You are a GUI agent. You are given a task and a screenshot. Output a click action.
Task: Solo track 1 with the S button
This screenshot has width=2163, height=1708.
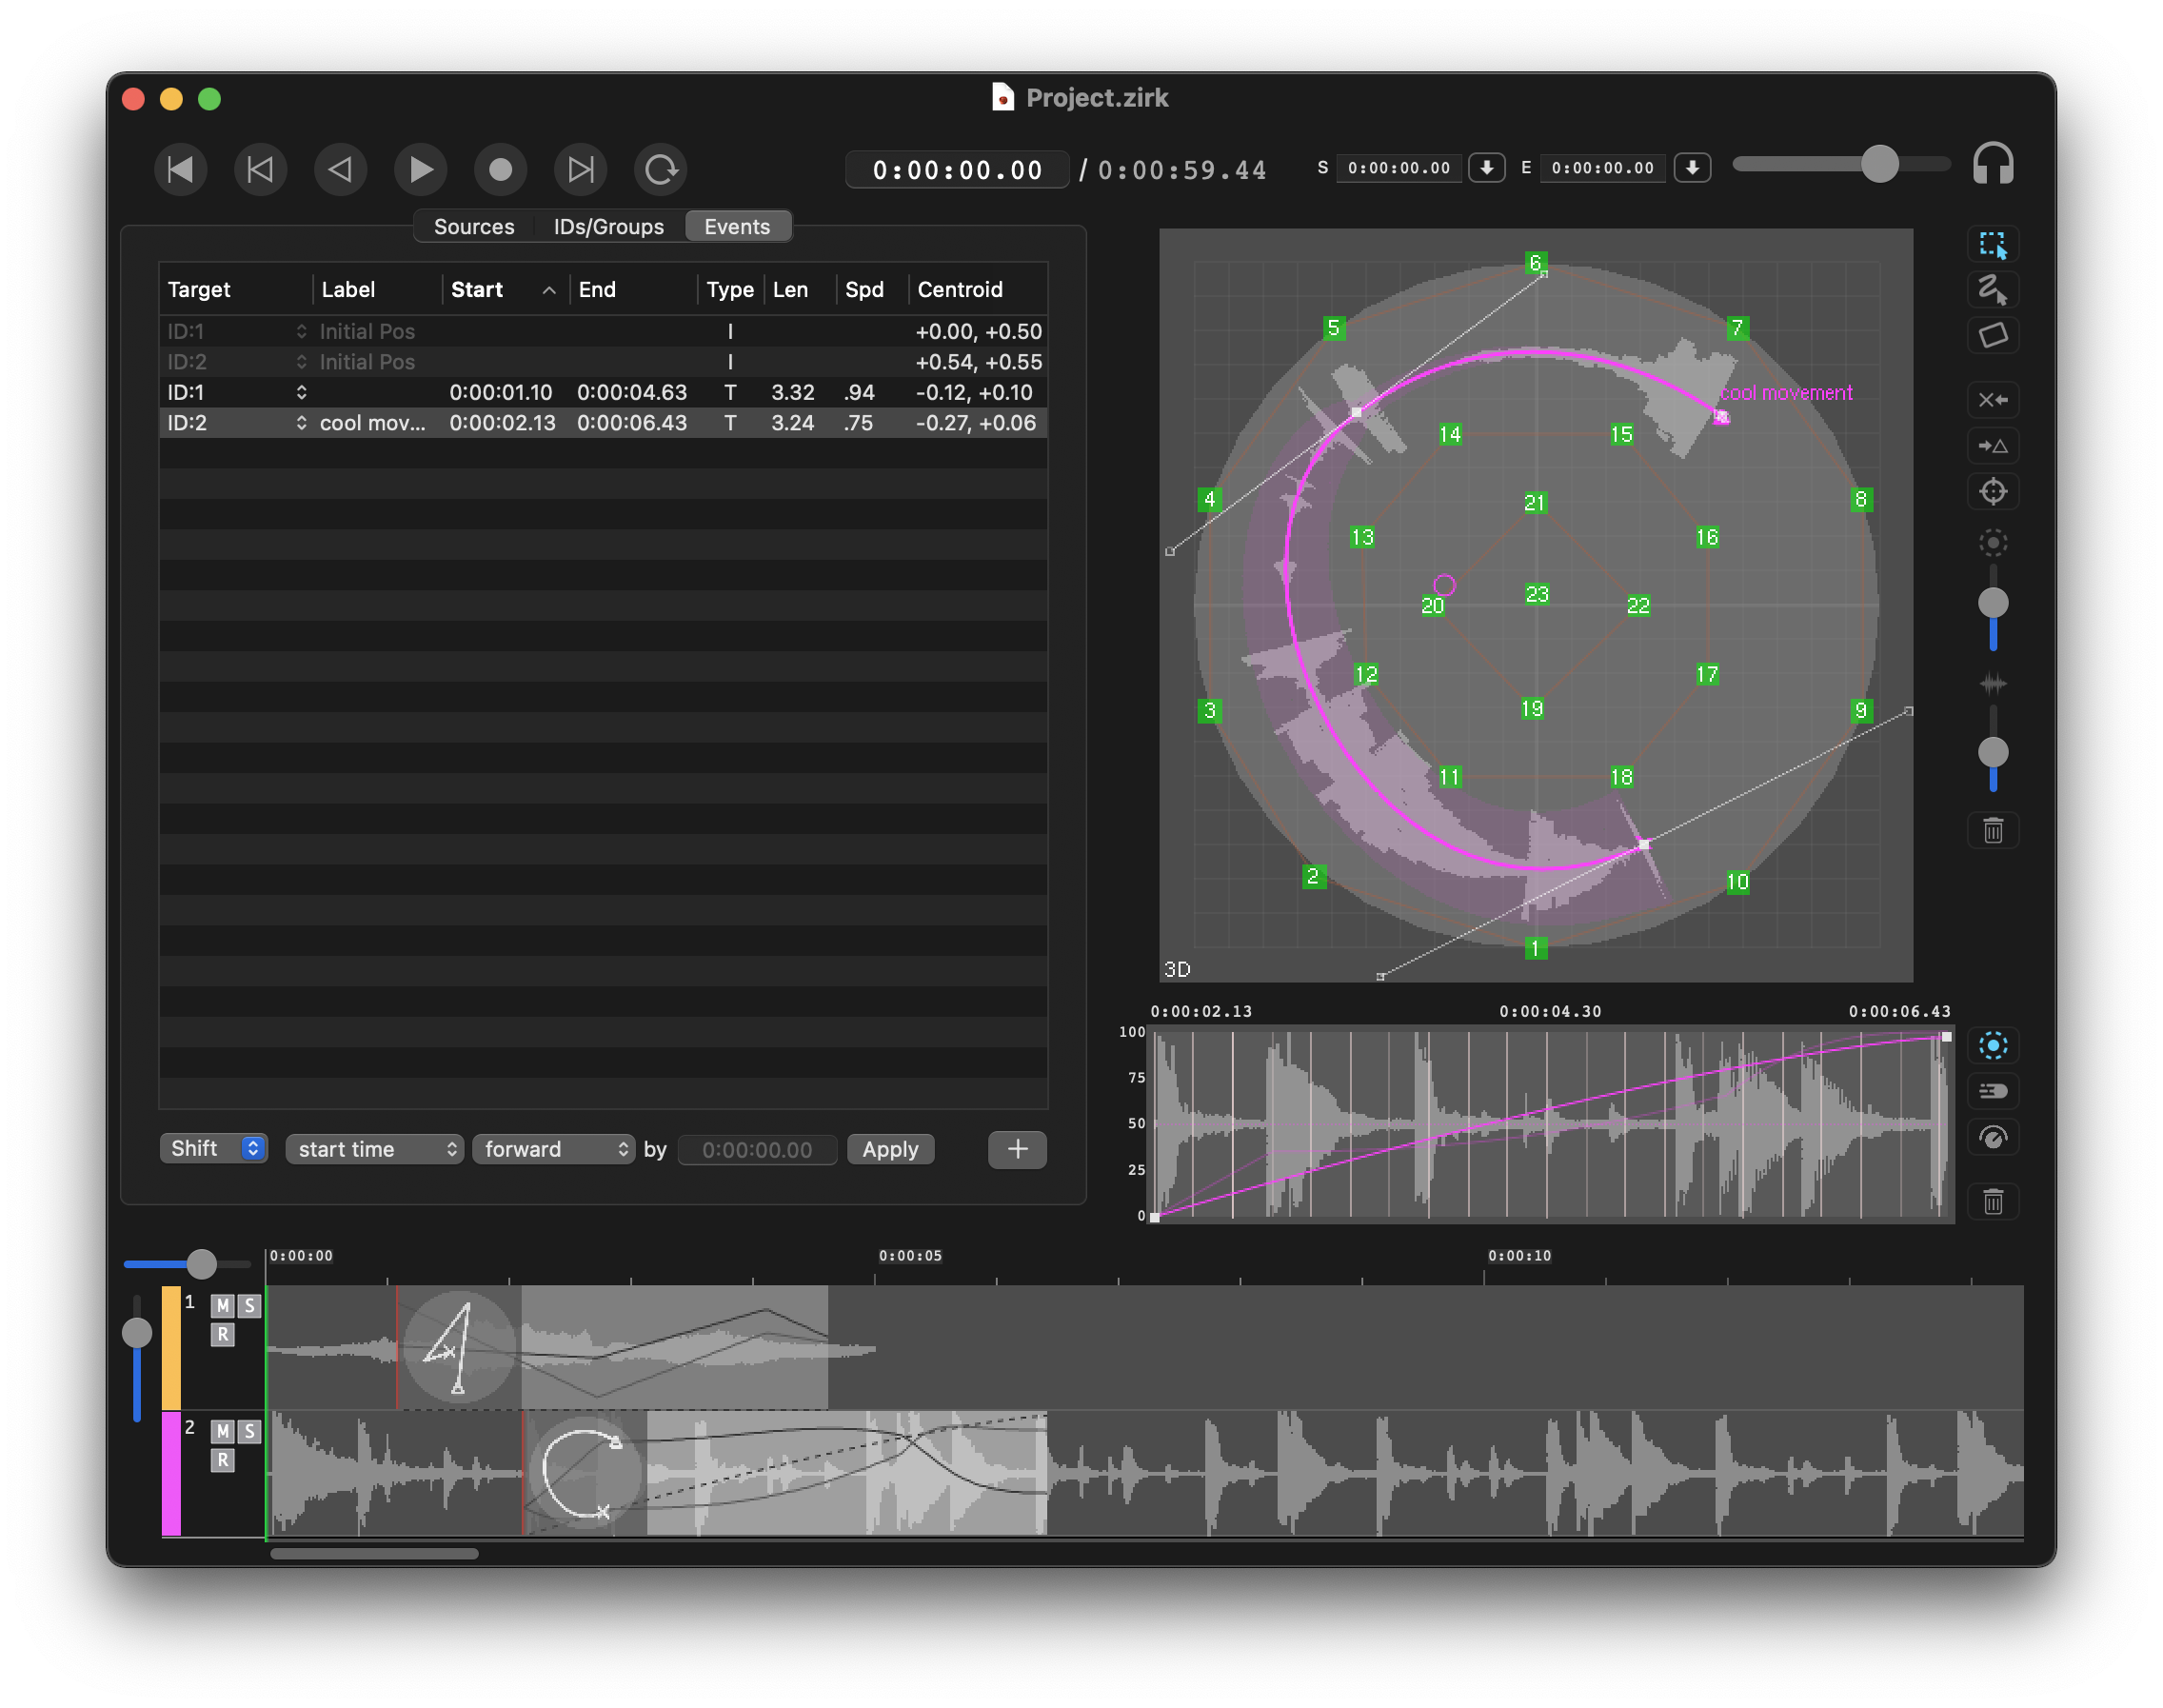coord(250,1306)
